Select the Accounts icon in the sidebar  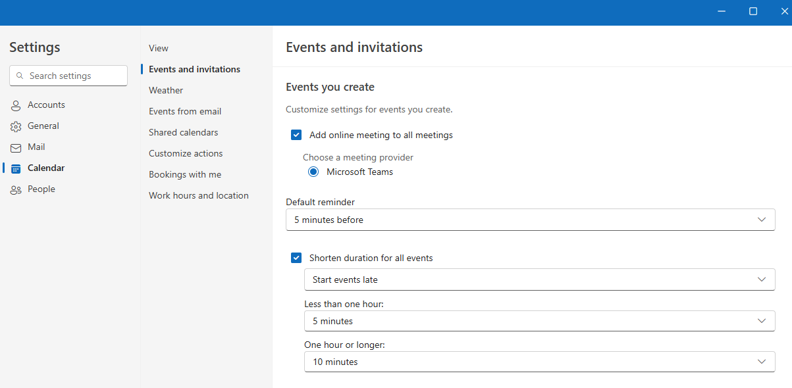coord(15,105)
